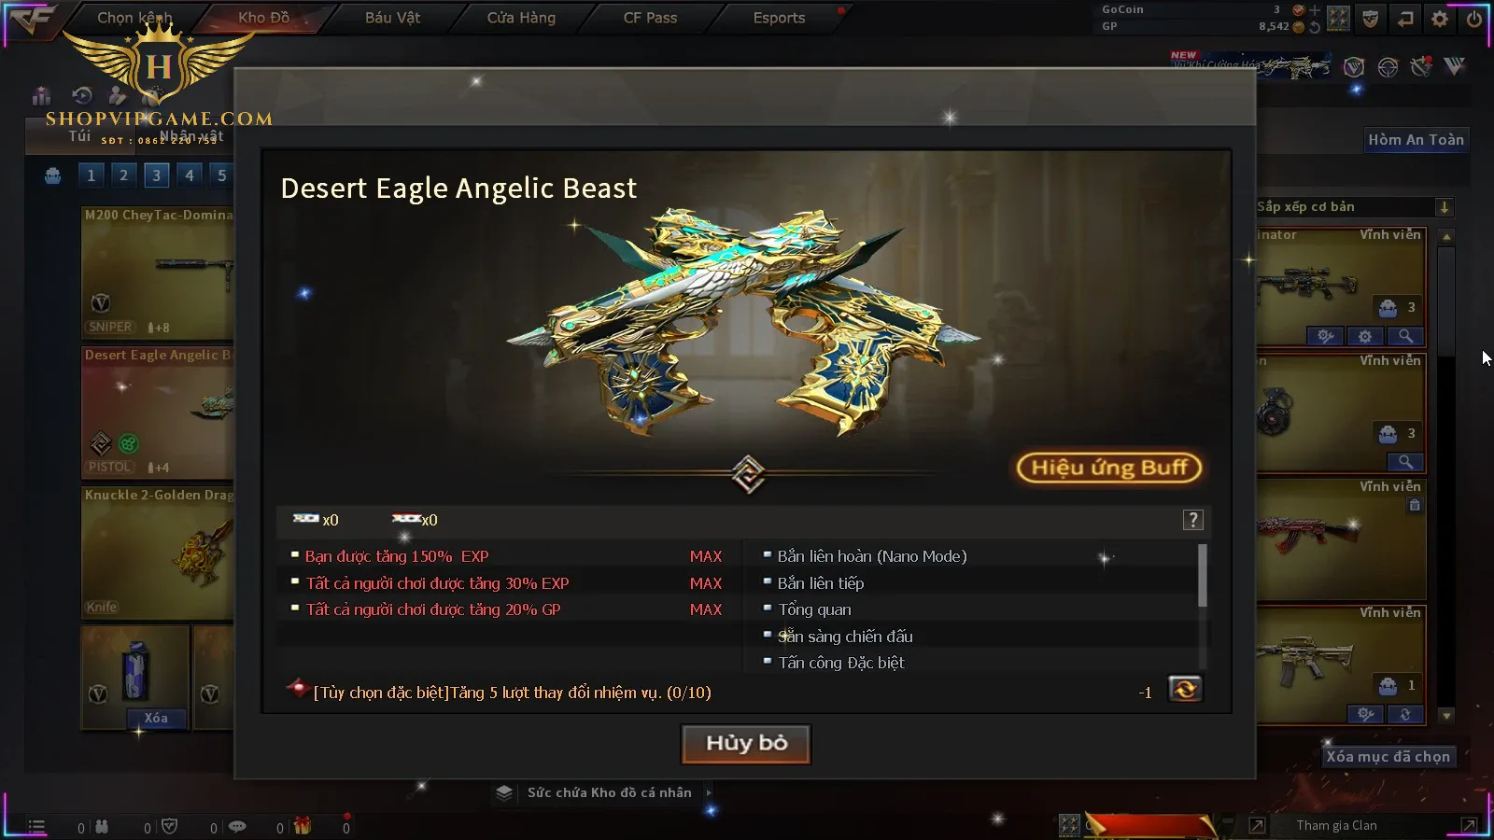Open the gift box icon in bottom bar
Image resolution: width=1494 pixels, height=840 pixels.
(302, 826)
